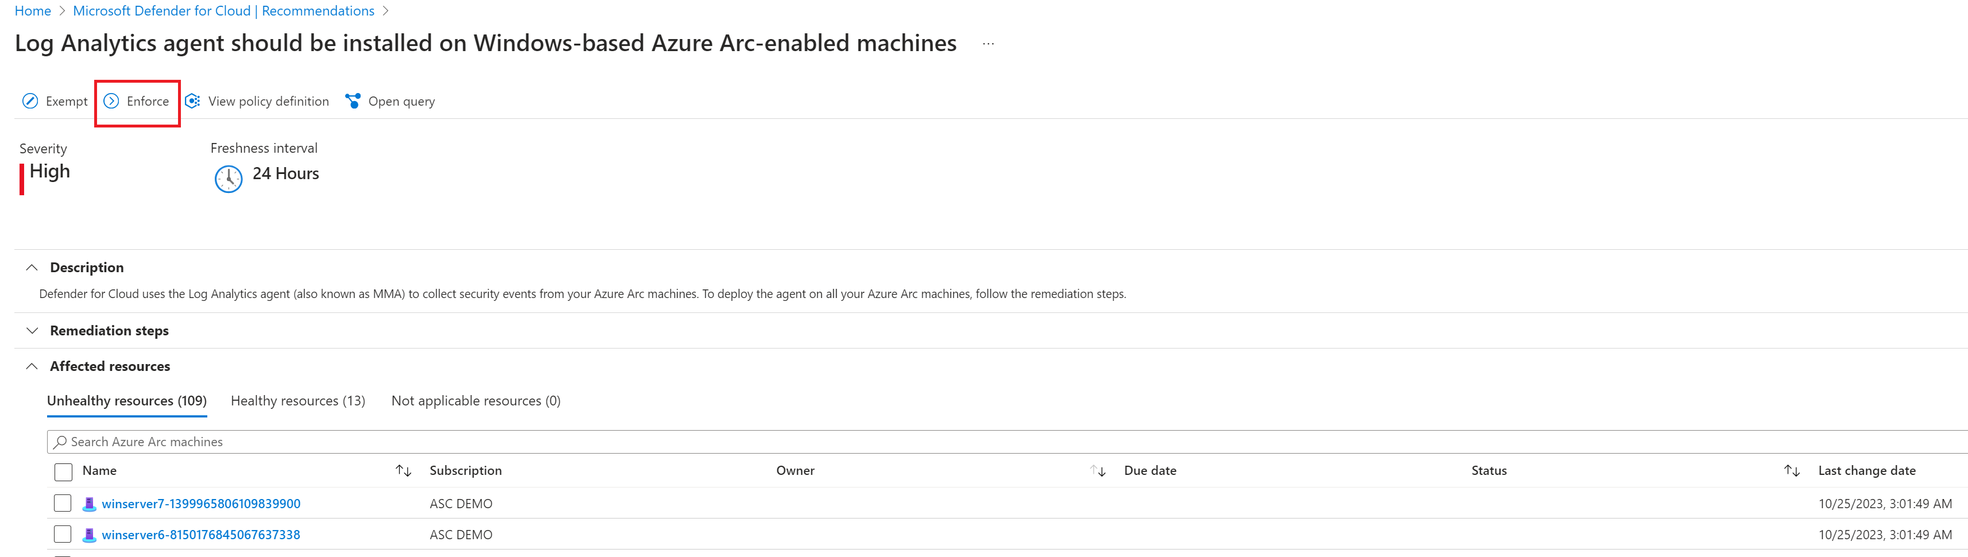Click the Search Azure Arc machines field
Screen dimensions: 1968x557
pyautogui.click(x=1007, y=442)
